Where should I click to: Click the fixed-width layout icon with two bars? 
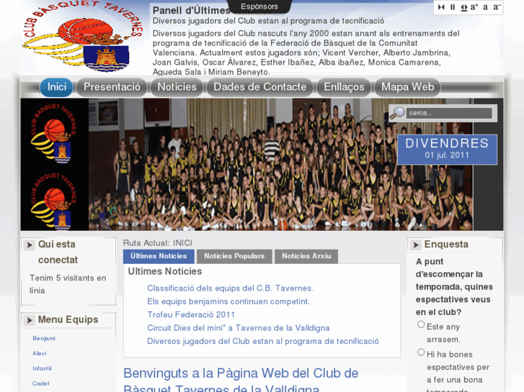[453, 7]
